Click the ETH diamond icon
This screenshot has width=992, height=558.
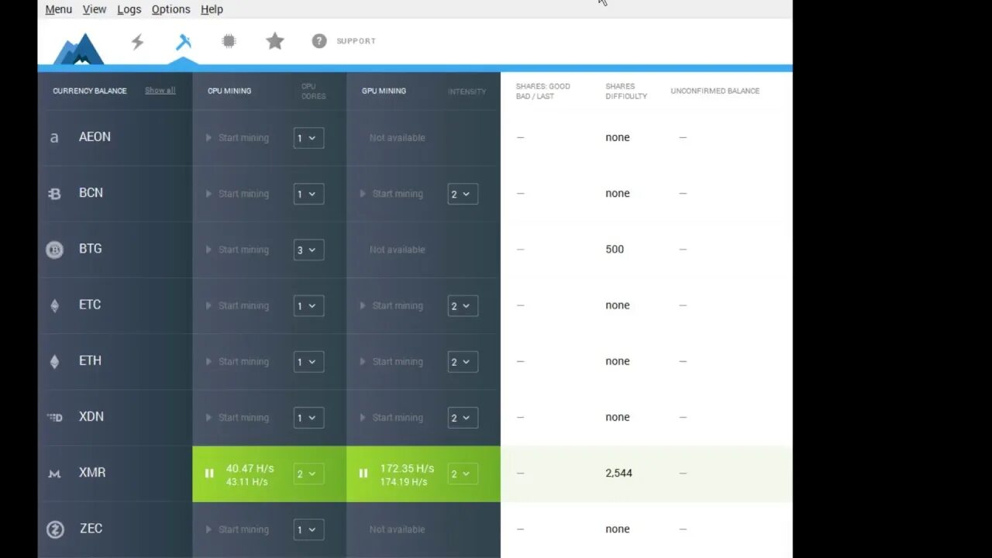54,361
